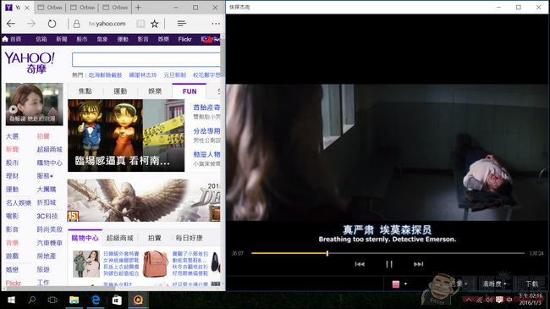Open the 清晰度 quality dropdown

tap(495, 284)
